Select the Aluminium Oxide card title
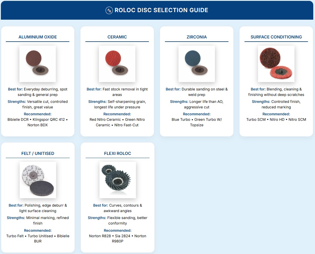The width and height of the screenshot is (315, 254). [38, 37]
